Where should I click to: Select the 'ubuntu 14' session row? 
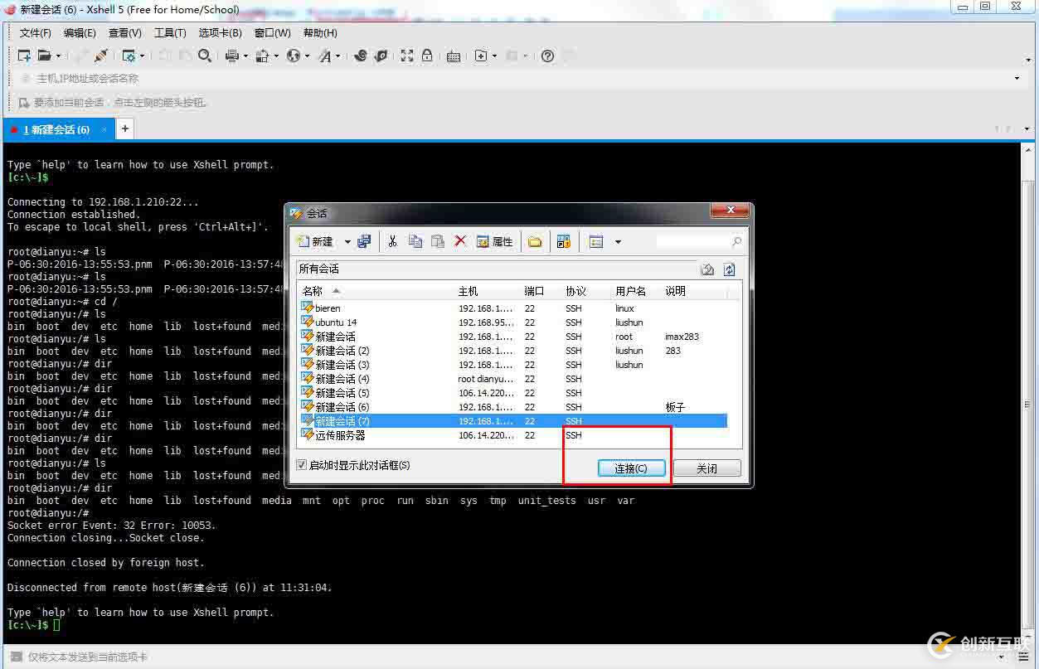pos(512,322)
